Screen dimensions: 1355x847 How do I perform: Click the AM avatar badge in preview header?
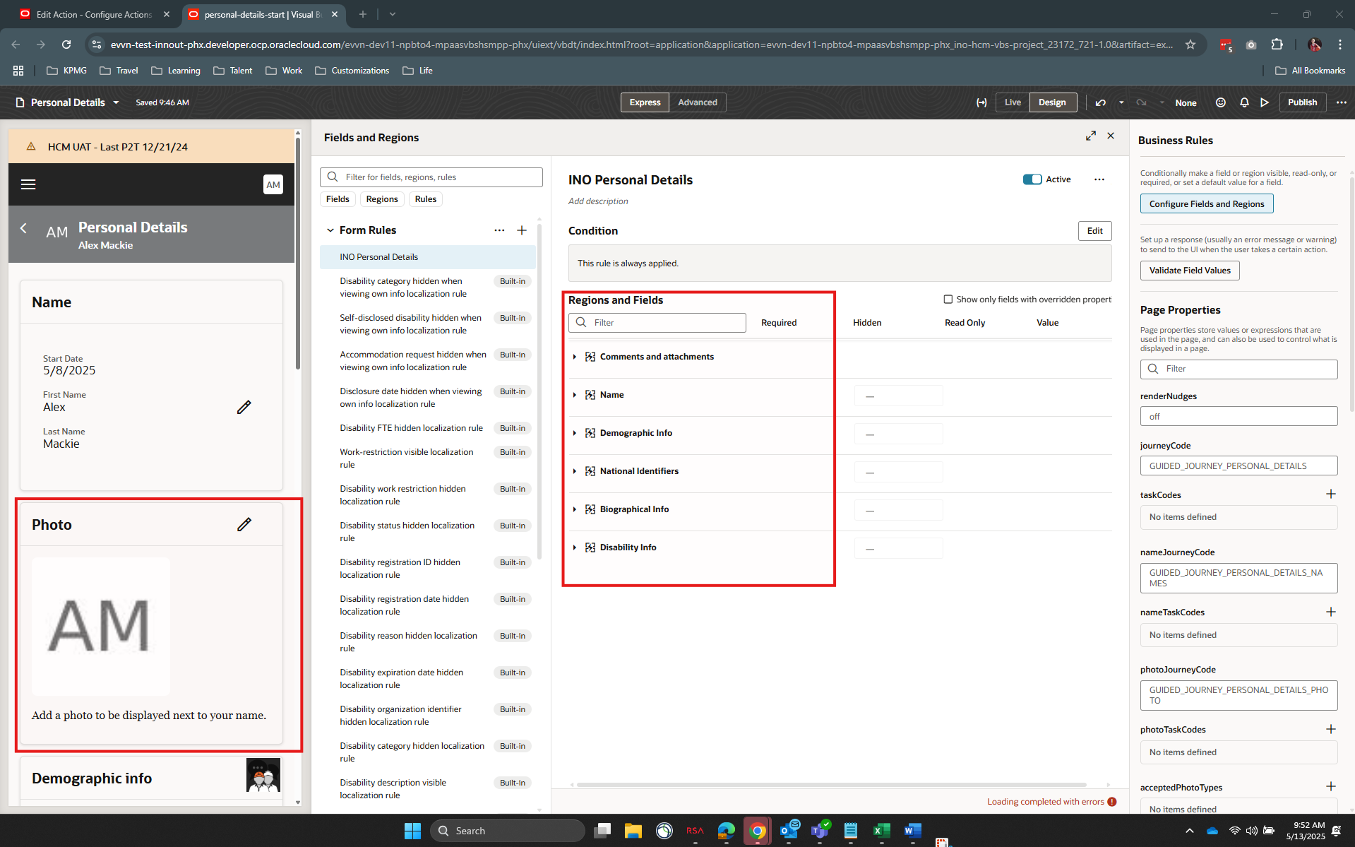click(273, 184)
